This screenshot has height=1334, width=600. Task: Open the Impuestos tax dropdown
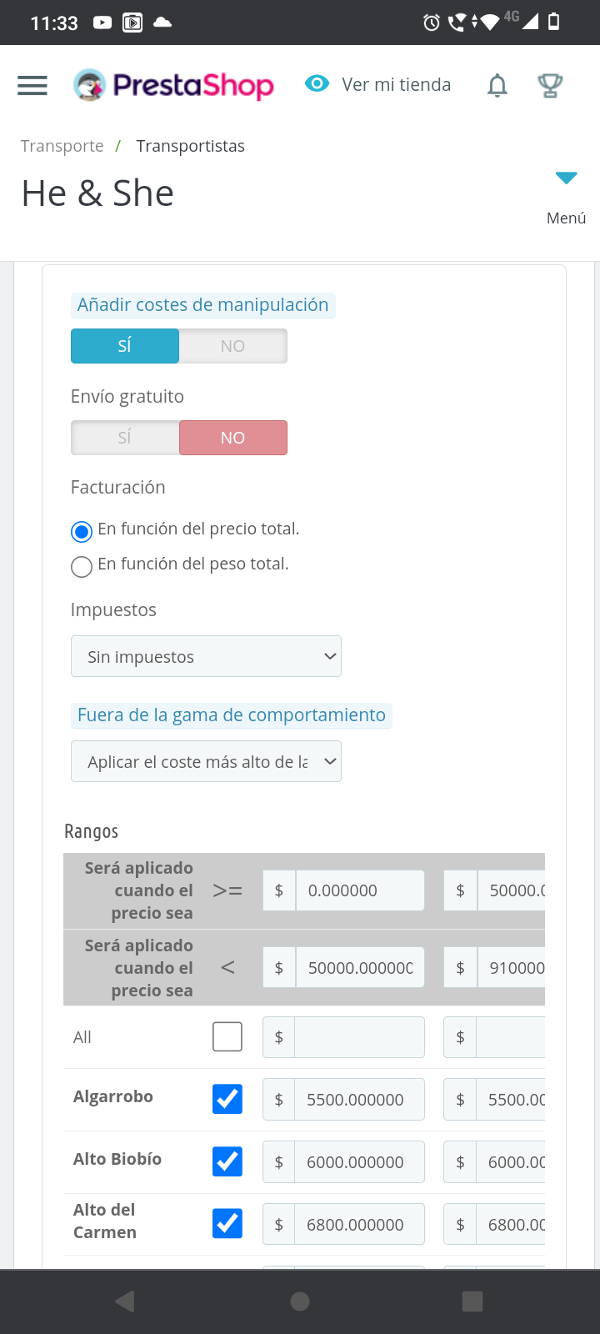tap(206, 657)
